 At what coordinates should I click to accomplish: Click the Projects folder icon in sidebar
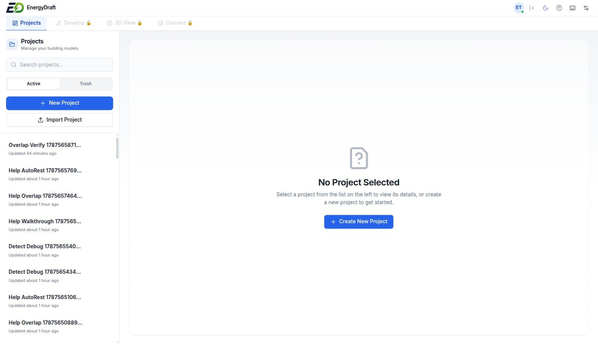[12, 44]
